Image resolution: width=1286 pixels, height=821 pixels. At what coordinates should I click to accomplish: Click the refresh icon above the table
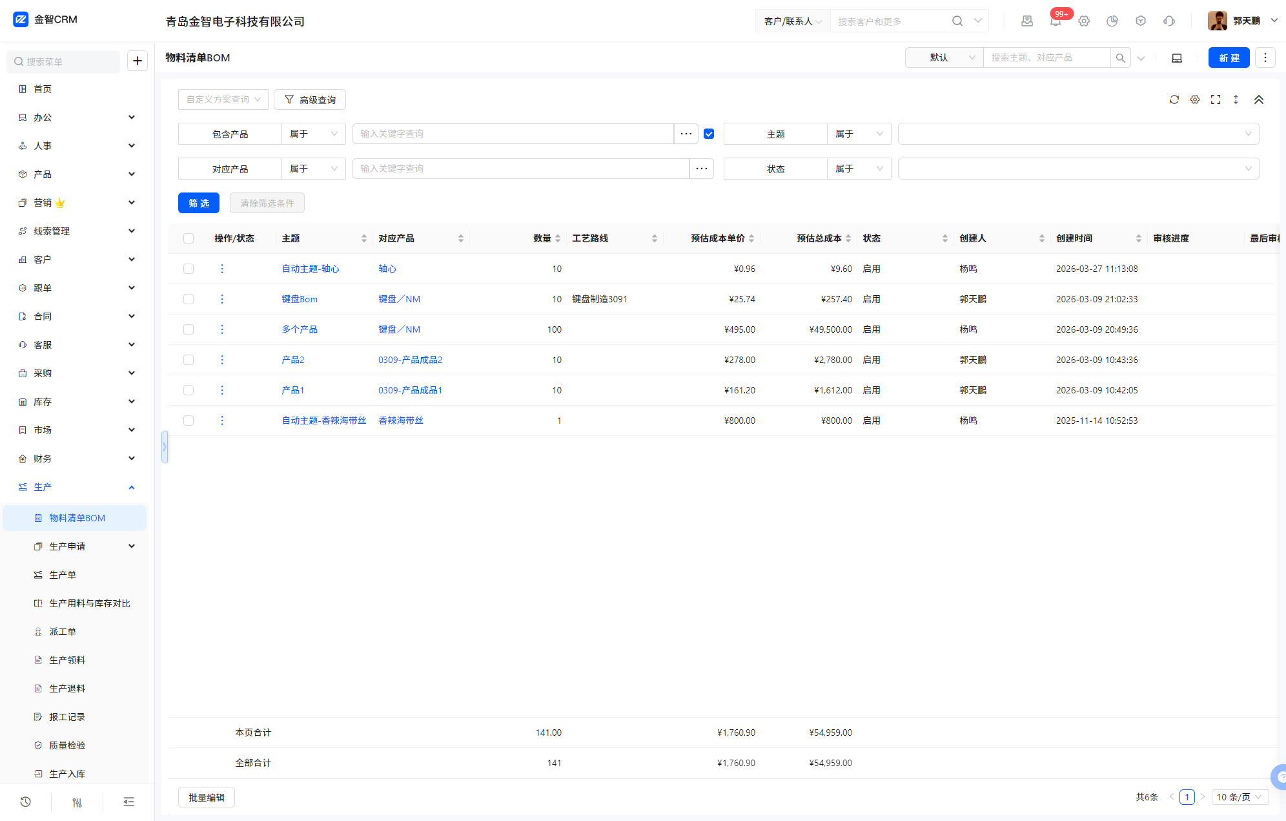tap(1174, 99)
